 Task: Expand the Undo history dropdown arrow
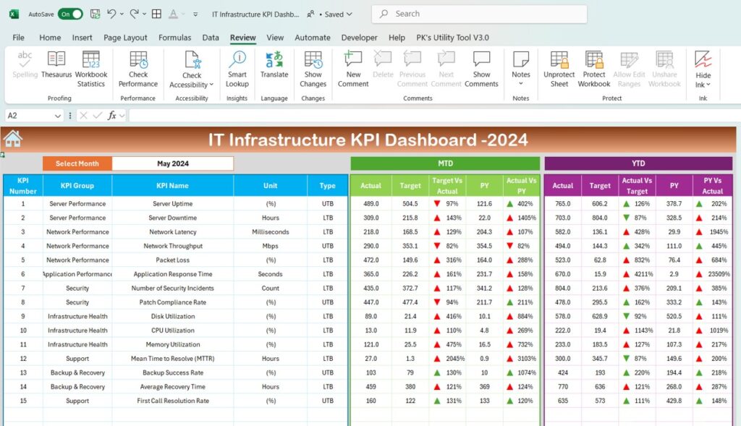tap(122, 14)
